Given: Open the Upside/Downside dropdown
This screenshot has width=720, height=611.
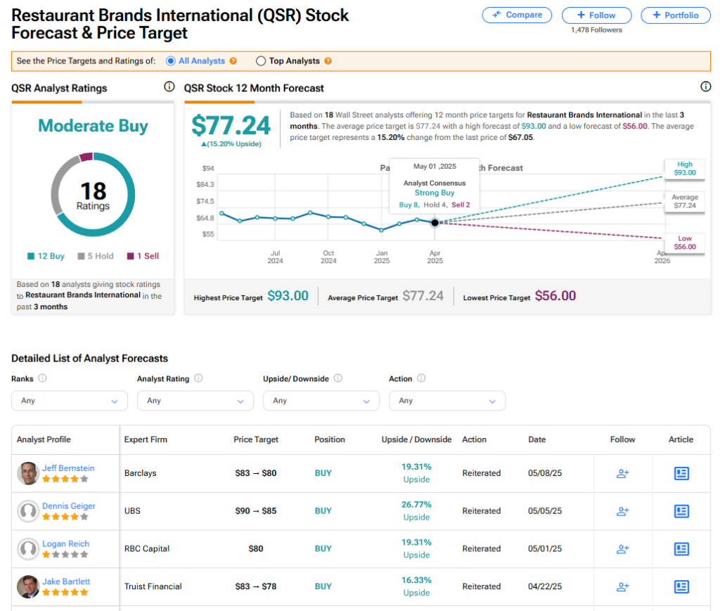Looking at the screenshot, I should [x=321, y=400].
